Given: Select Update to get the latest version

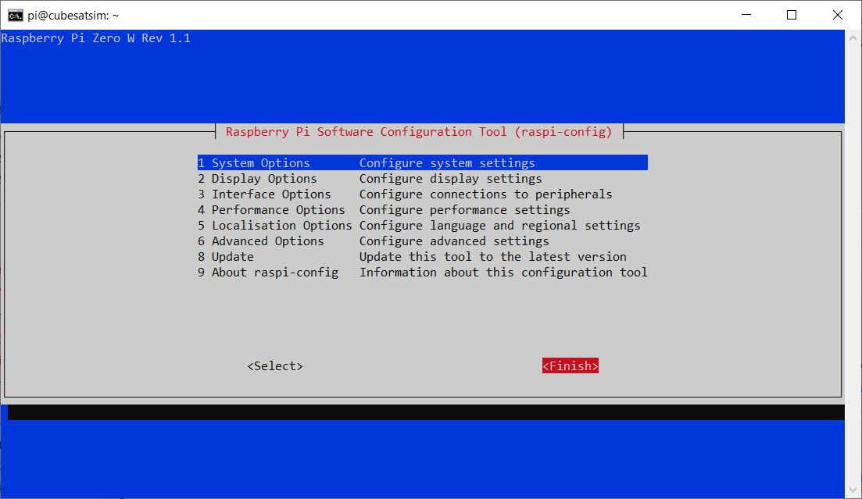Looking at the screenshot, I should coord(234,256).
